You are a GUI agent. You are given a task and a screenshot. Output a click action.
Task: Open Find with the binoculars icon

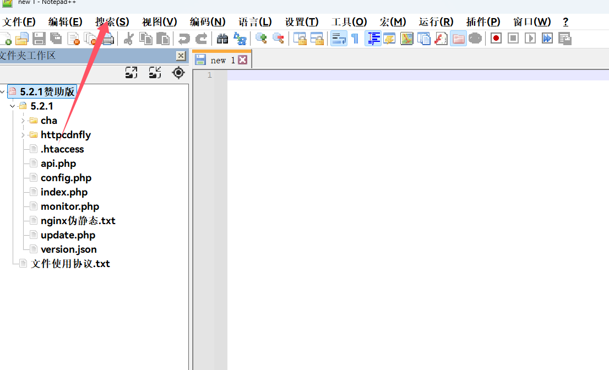click(222, 39)
